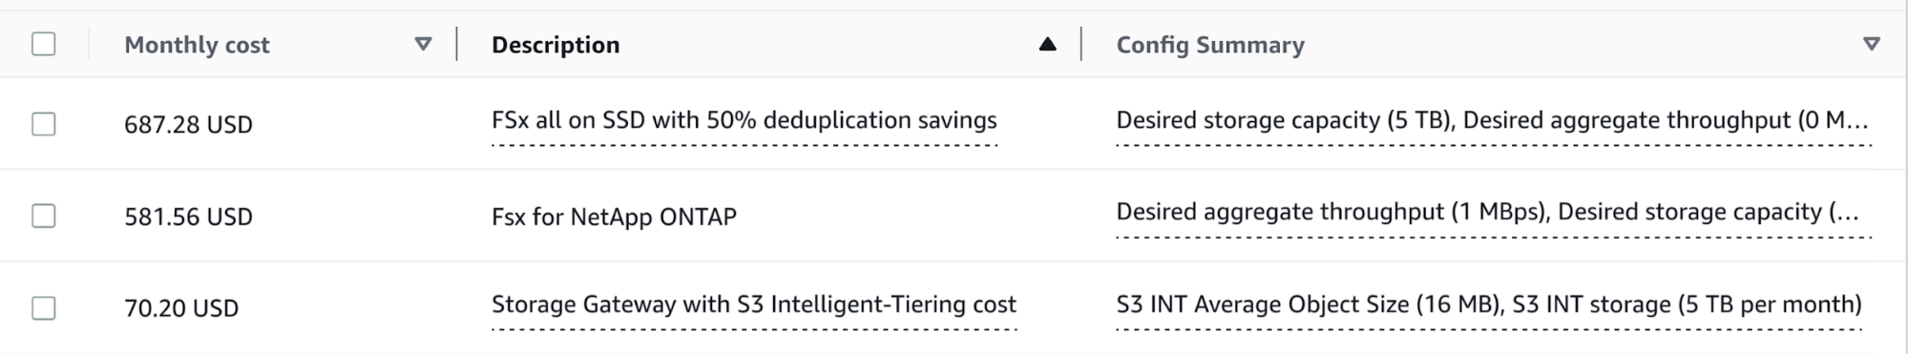Sort by the Description column header

tap(556, 45)
